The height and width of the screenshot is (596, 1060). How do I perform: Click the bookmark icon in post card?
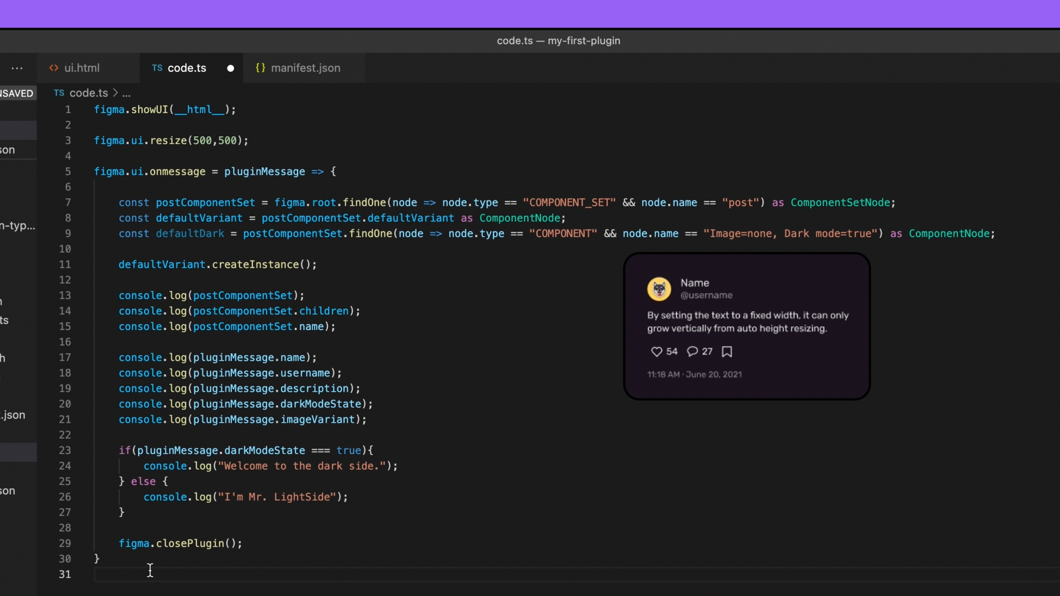[727, 352]
